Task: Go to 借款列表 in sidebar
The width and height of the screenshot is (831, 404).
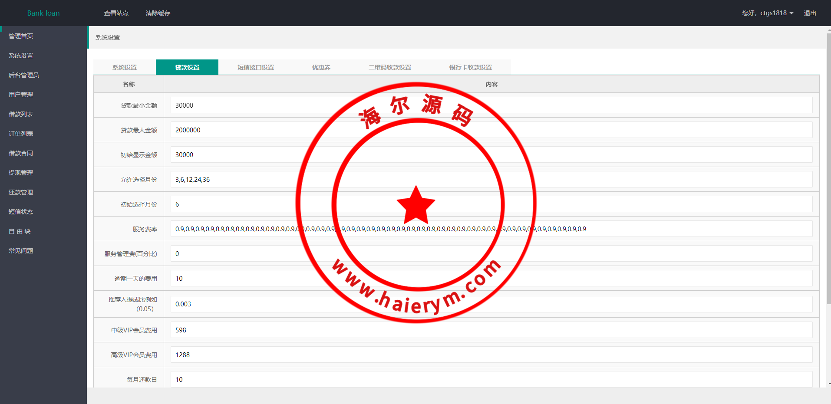Action: pos(21,114)
